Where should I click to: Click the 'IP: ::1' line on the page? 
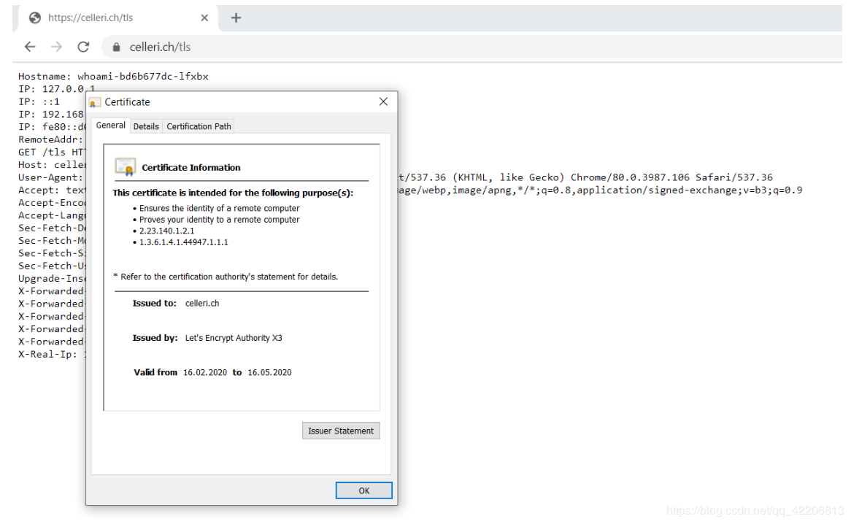pos(39,101)
